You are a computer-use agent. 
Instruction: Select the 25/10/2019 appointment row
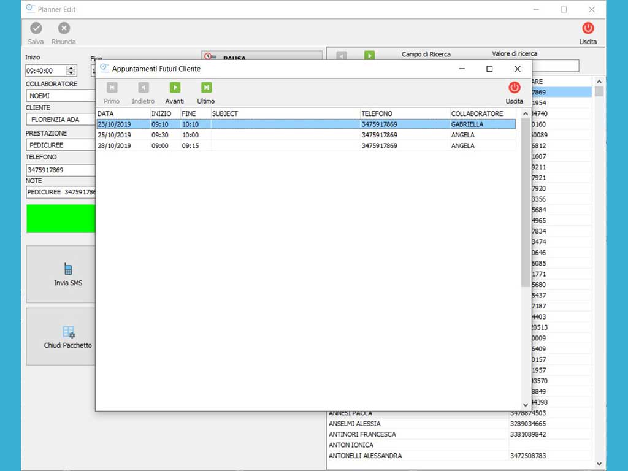point(305,135)
